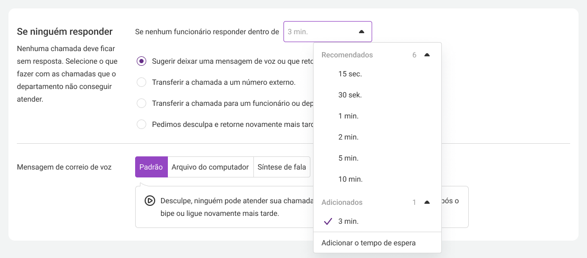587x258 pixels.
Task: Choose transfer to external number radio
Action: pos(141,82)
